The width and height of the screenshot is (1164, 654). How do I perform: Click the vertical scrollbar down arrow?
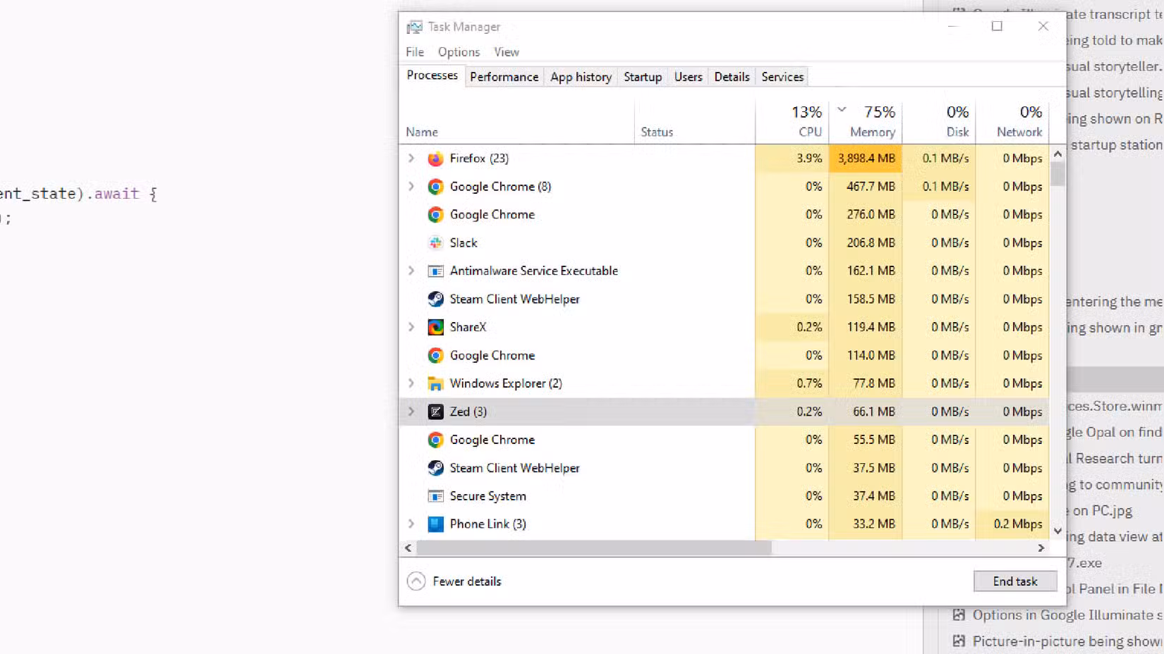coord(1057,531)
